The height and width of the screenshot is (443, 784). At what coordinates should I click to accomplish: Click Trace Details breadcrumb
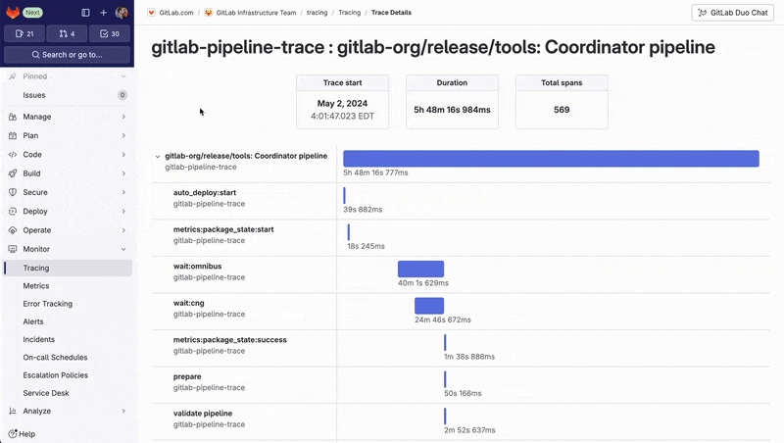(391, 13)
